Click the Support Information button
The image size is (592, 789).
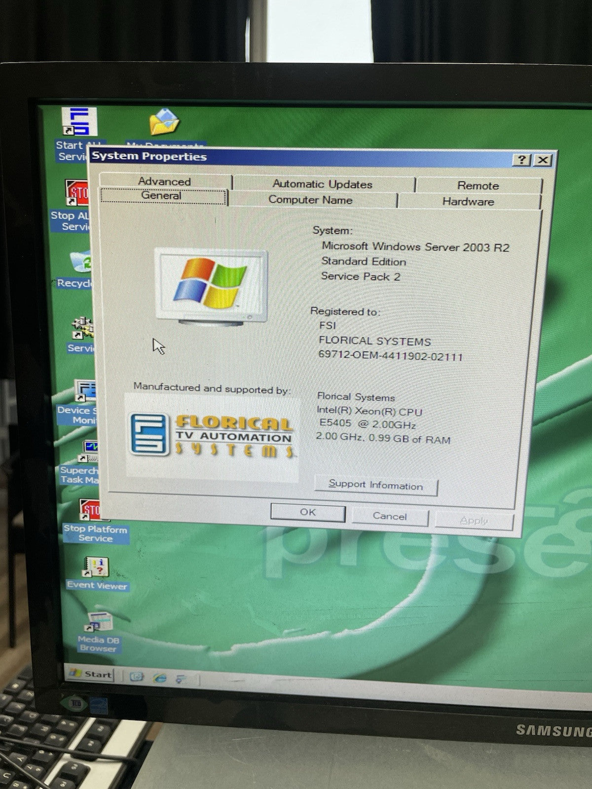point(376,485)
